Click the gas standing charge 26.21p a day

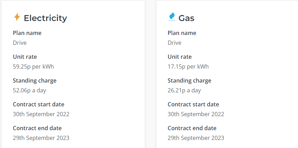[184, 90]
